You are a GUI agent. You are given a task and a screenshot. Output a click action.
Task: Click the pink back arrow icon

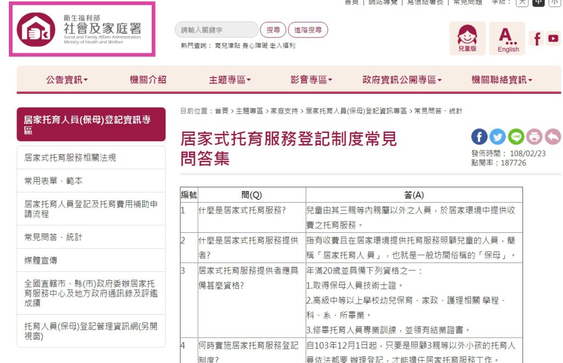click(552, 137)
